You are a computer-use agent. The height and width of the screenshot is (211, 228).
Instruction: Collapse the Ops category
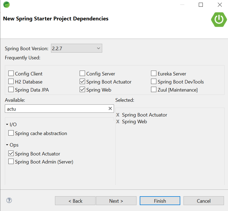pos(7,145)
